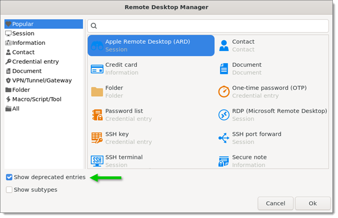Enable the Show subtypes checkbox

[x=9, y=190]
